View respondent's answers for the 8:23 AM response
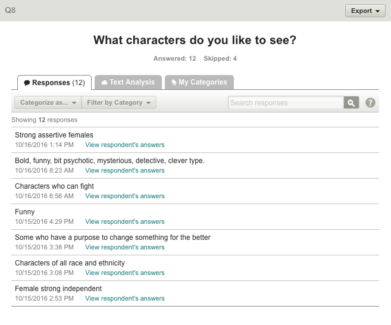Screen dimensions: 391x325 (125, 170)
